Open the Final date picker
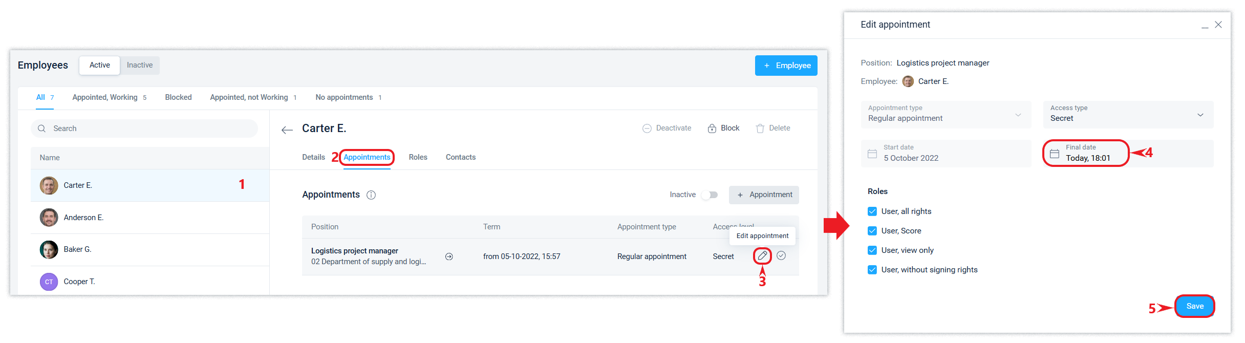This screenshot has height=343, width=1245. point(1086,153)
